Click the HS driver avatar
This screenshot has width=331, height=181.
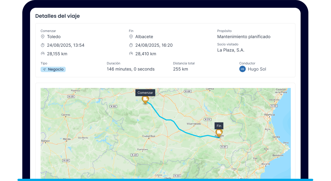(x=242, y=69)
